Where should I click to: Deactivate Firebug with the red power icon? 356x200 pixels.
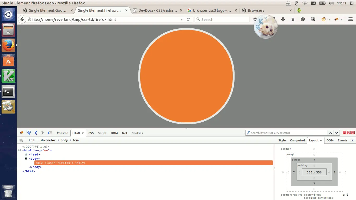(x=353, y=133)
